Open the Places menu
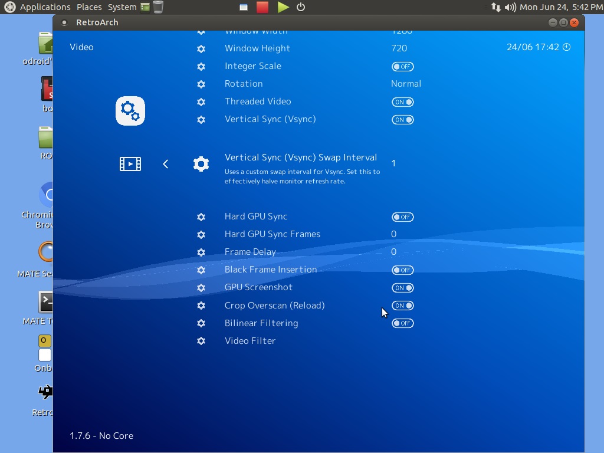This screenshot has height=453, width=604. (89, 7)
